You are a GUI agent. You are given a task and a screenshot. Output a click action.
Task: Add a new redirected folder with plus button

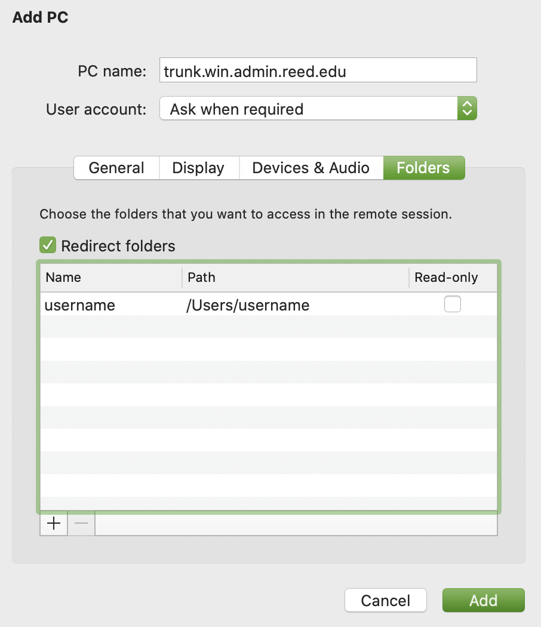click(54, 524)
